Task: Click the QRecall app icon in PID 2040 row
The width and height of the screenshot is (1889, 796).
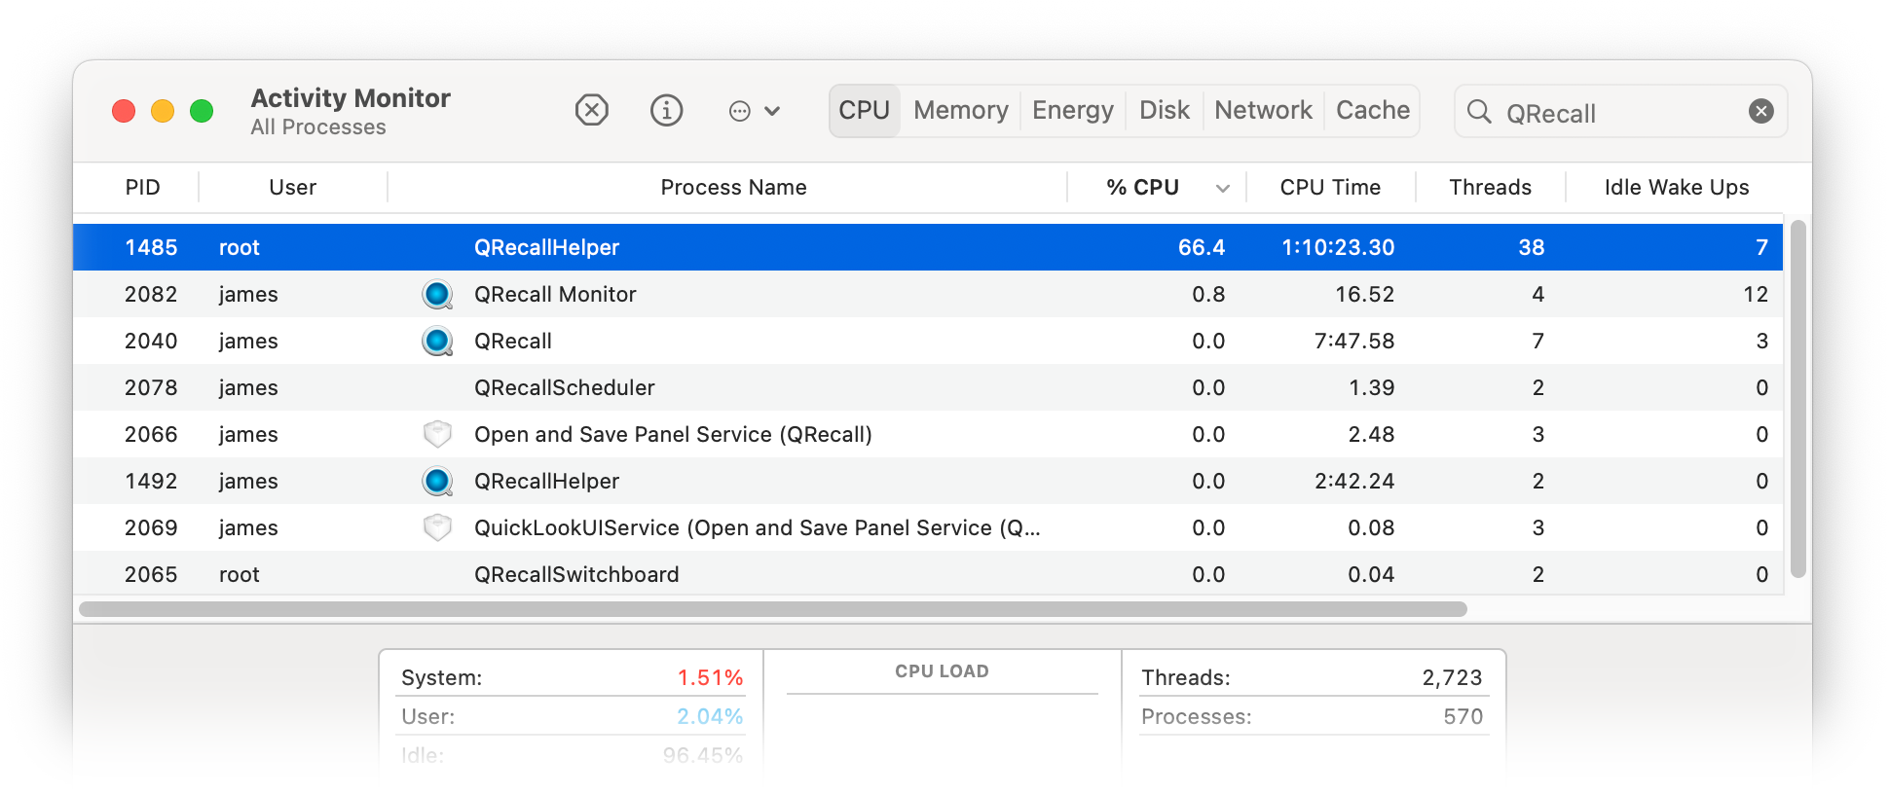Action: [x=437, y=341]
